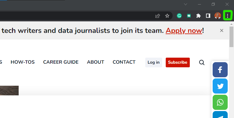
Task: Click the Log in button
Action: [x=154, y=62]
